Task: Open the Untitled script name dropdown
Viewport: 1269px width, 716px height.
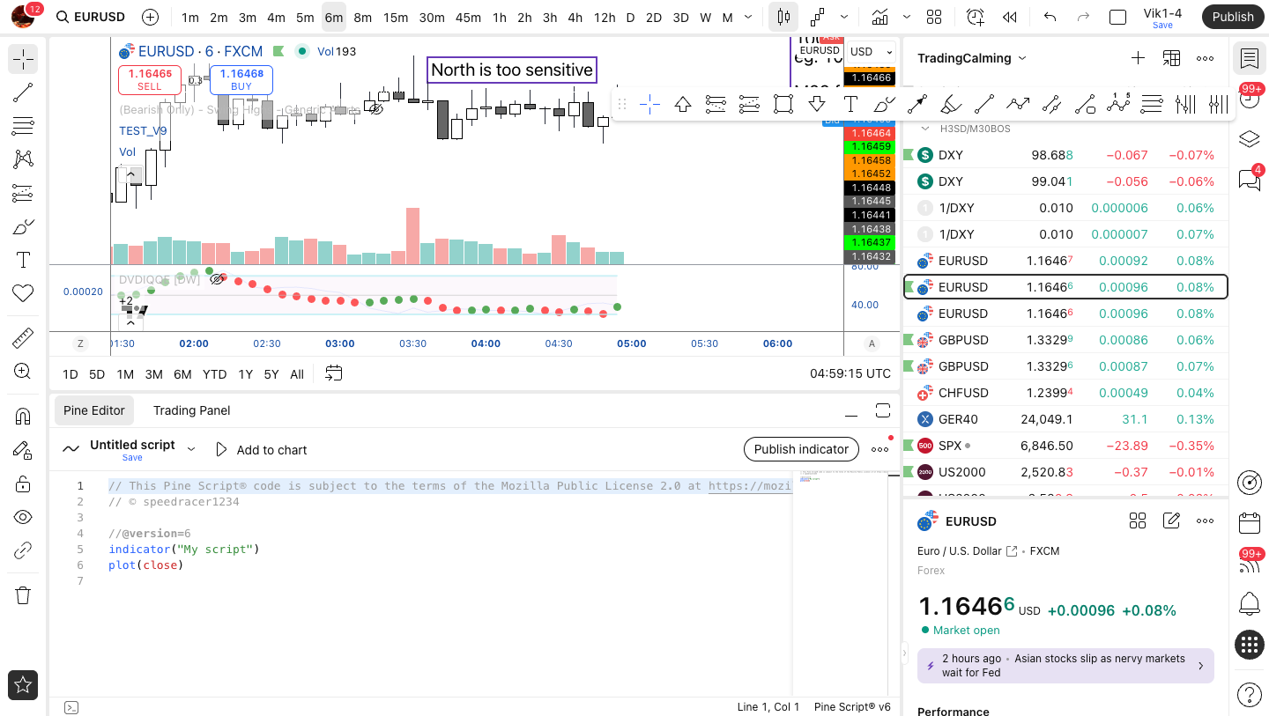Action: [x=191, y=449]
